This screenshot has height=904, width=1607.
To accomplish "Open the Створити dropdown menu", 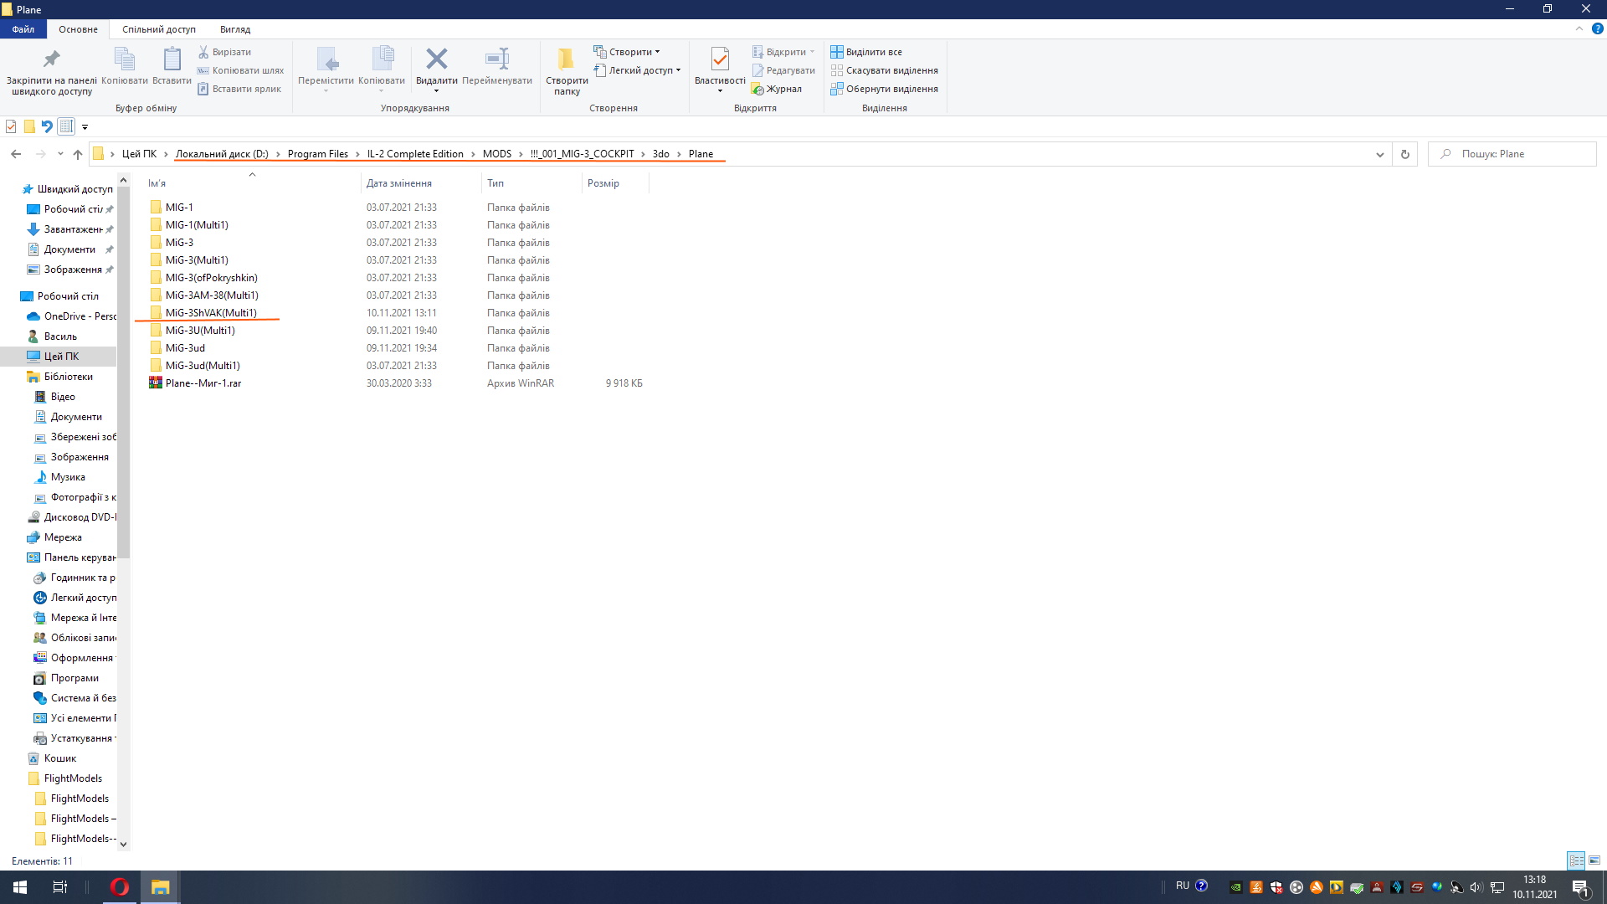I will point(629,52).
